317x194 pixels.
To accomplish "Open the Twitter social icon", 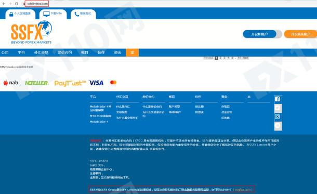I will 278,108.
